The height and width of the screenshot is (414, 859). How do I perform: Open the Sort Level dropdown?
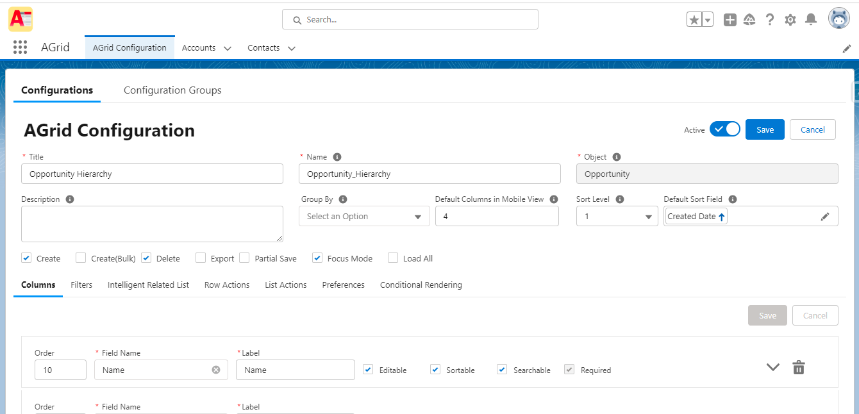click(x=617, y=217)
